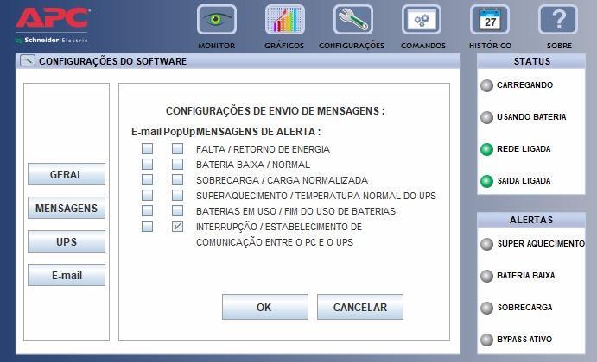
Task: Open the Histórico calendar icon
Action: pyautogui.click(x=490, y=20)
